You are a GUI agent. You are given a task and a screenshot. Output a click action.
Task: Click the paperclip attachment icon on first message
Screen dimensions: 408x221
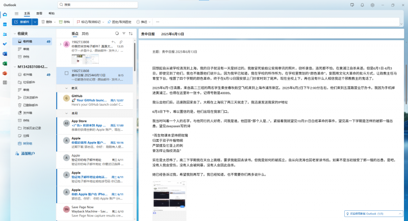point(121,42)
